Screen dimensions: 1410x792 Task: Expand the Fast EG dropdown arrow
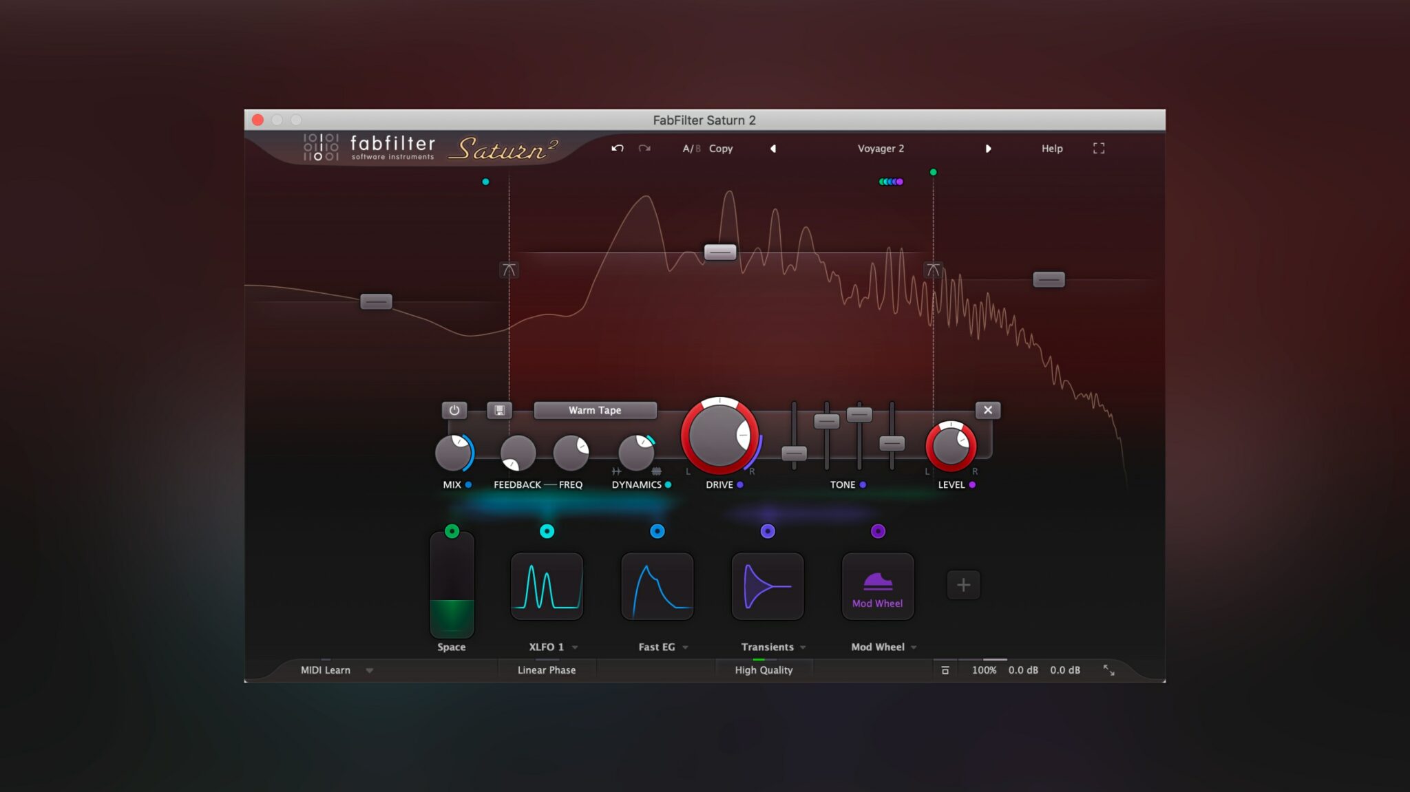[685, 647]
